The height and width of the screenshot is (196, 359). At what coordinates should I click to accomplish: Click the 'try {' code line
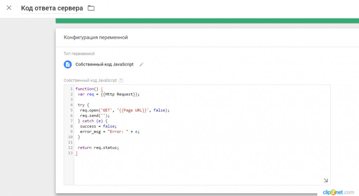pos(83,105)
